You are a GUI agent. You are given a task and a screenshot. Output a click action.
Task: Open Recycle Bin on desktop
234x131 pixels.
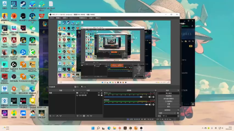pyautogui.click(x=4, y=5)
